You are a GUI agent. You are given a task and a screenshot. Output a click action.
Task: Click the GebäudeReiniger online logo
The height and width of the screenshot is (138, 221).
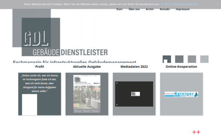181,94
